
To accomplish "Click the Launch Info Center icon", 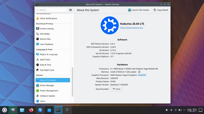I will (x=130, y=10).
